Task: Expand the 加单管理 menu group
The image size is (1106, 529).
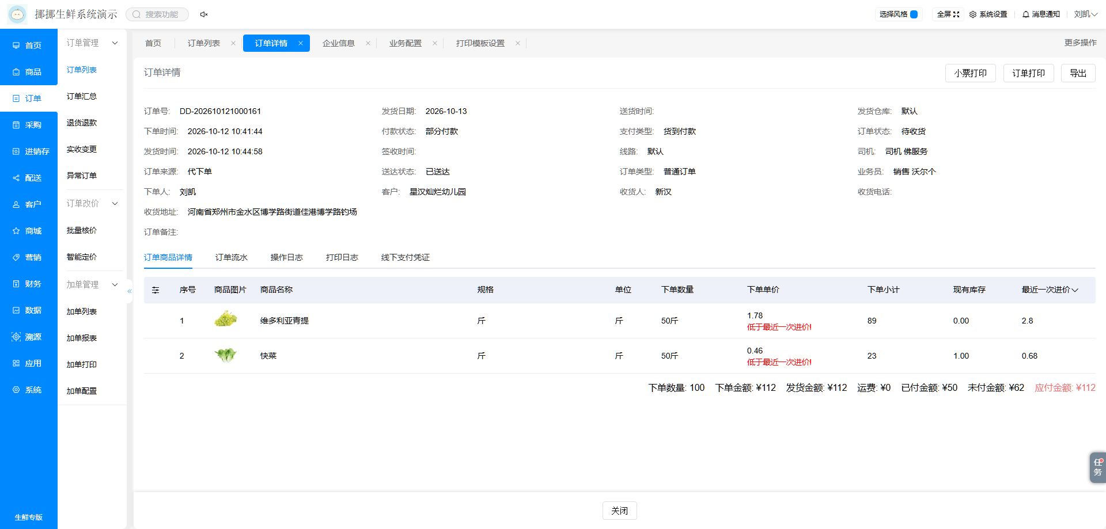Action: pyautogui.click(x=115, y=285)
